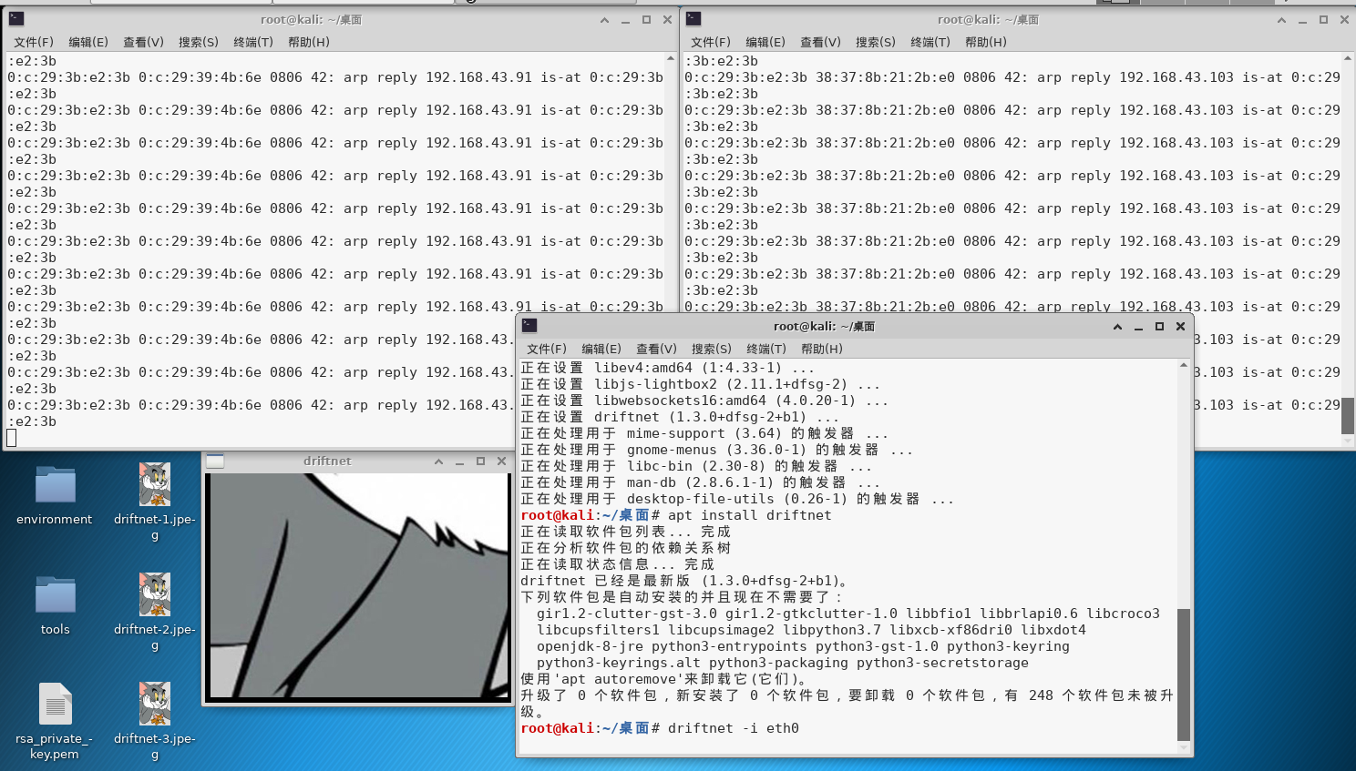Open the tools folder on desktop
The image size is (1356, 771).
[55, 595]
